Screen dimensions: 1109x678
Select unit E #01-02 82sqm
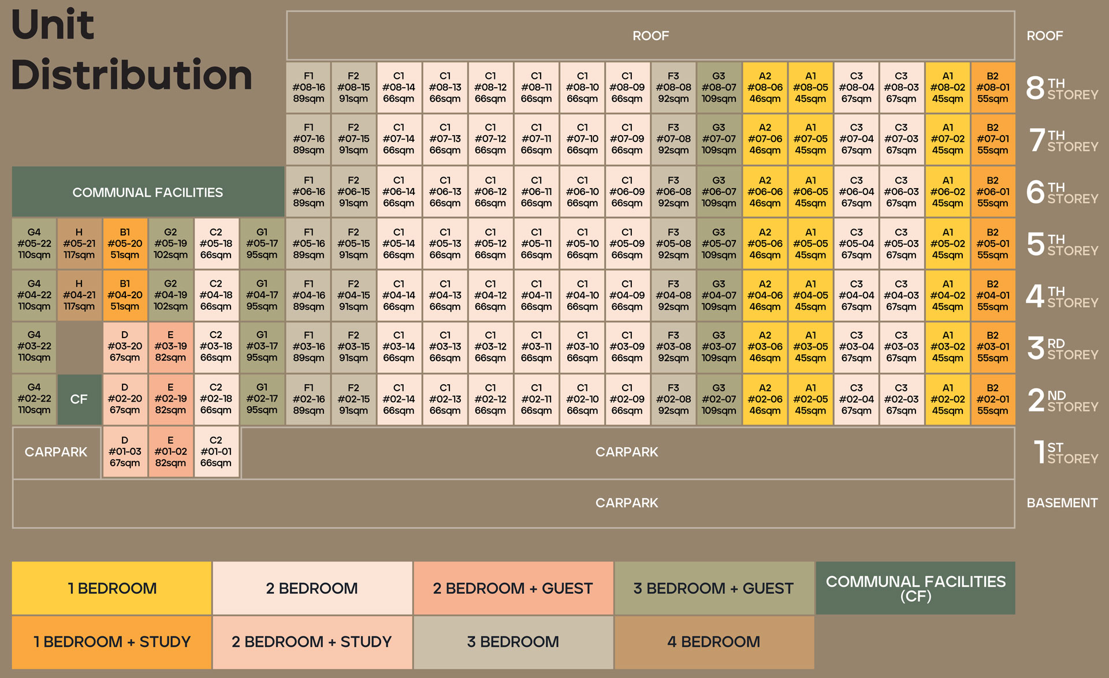click(170, 452)
